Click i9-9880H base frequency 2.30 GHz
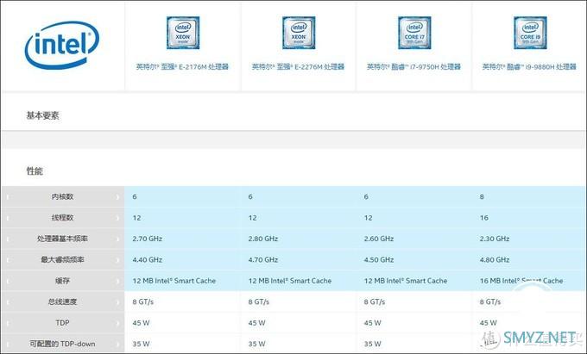Image resolution: width=587 pixels, height=354 pixels. [494, 239]
